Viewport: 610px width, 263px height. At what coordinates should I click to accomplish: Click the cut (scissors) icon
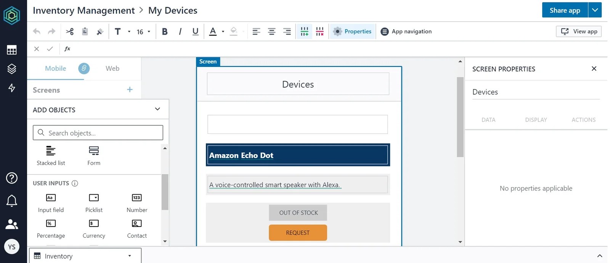click(70, 32)
